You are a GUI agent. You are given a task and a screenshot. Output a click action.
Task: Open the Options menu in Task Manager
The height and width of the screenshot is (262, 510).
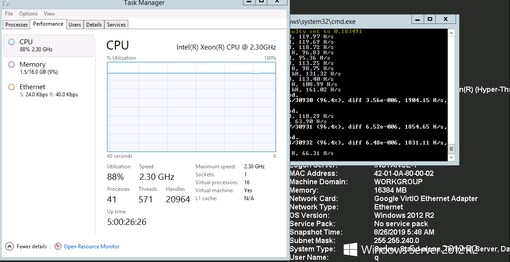28,14
